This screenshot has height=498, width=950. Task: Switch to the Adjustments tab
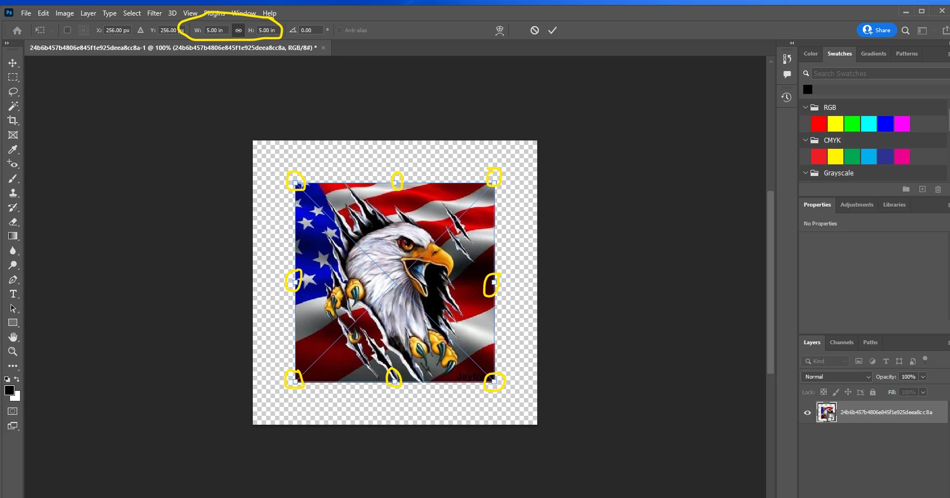(857, 204)
